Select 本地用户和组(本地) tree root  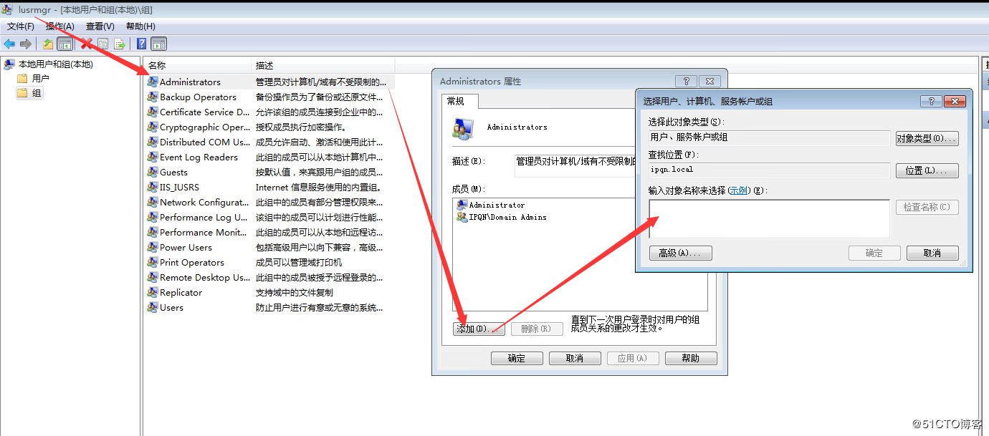click(56, 64)
